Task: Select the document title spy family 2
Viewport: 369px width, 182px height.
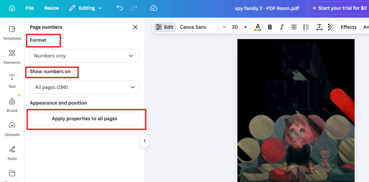Action: pos(267,9)
